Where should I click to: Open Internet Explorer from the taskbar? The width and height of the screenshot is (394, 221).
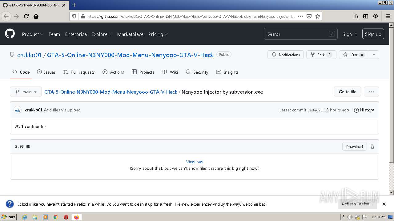pos(24,217)
